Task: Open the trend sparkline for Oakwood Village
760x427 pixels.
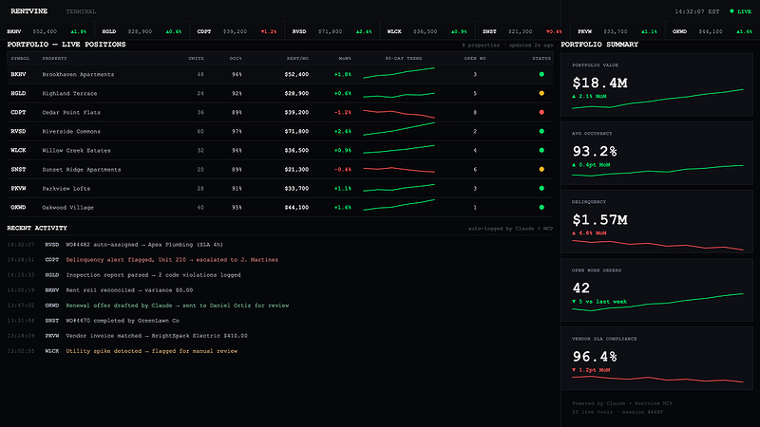Action: point(399,205)
